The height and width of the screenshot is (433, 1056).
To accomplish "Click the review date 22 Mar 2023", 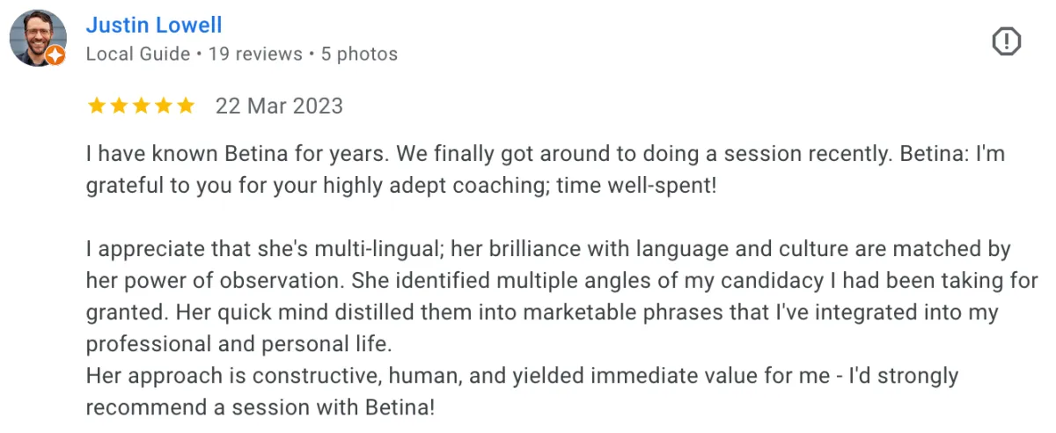I will click(279, 106).
